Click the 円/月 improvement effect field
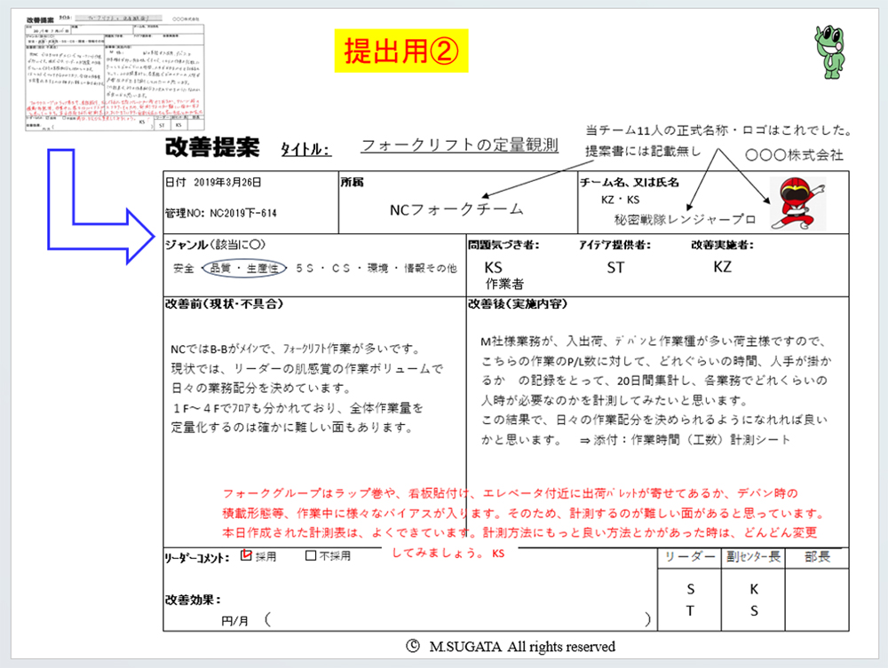This screenshot has width=888, height=668. pyautogui.click(x=234, y=620)
